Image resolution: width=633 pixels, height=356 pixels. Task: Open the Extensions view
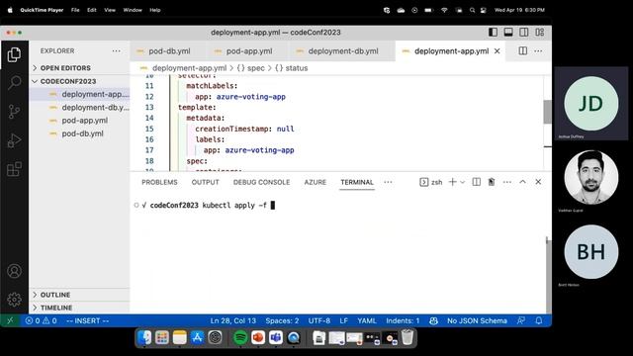point(14,169)
